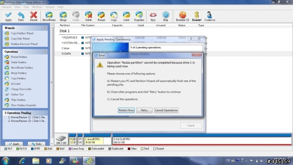Click Cancel in Apply Pending Operations dialog

click(x=191, y=126)
